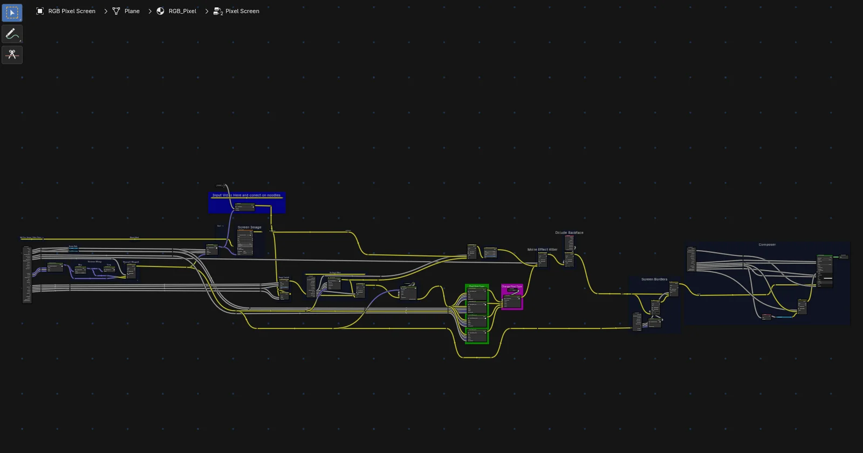Select the blue Input Video Here frame title
This screenshot has height=453, width=863.
point(246,195)
